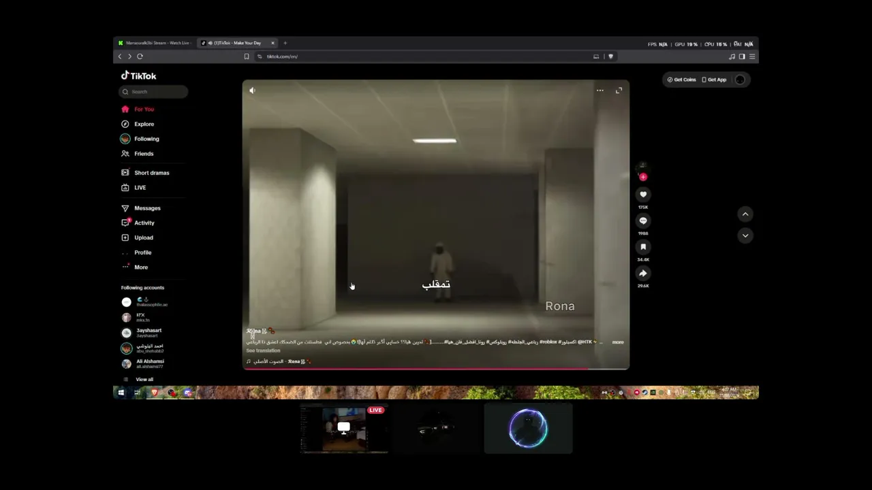Reload the TikTok page

point(140,56)
